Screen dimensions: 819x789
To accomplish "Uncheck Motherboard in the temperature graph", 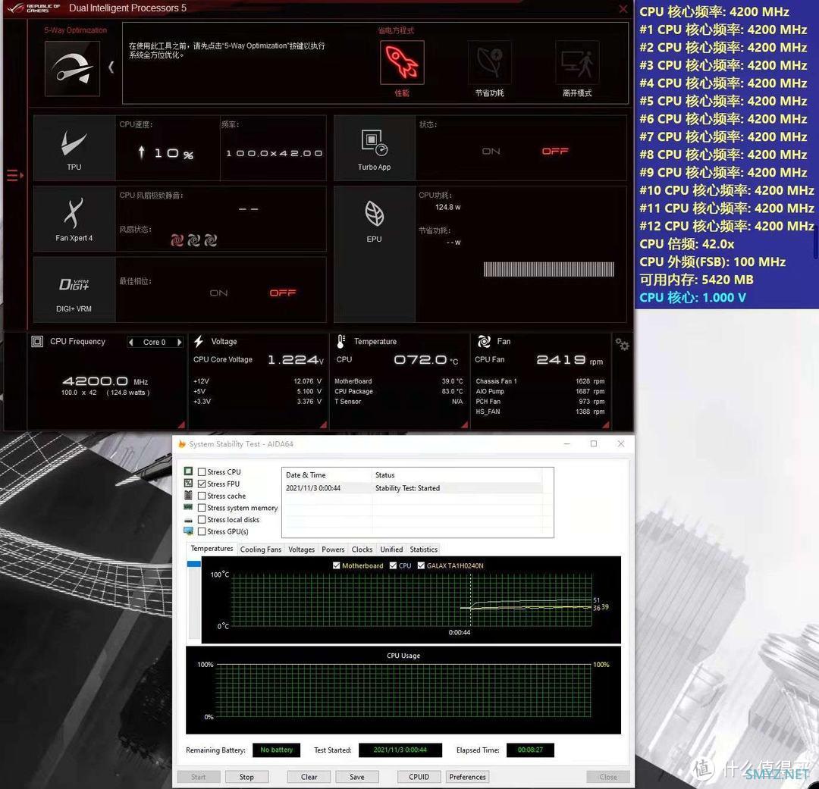I will [337, 565].
